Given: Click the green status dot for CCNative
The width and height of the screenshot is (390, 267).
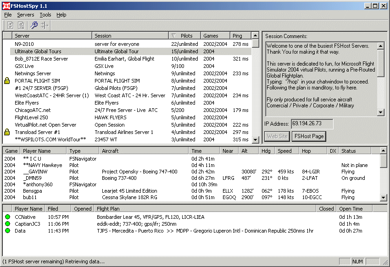Looking at the screenshot, I should pos(8,217).
